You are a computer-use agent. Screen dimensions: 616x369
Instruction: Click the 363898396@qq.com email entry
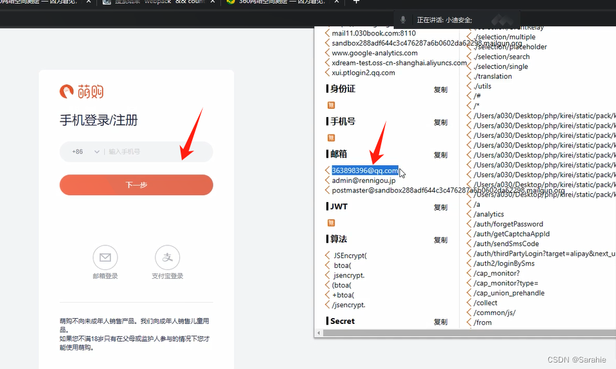pos(365,171)
